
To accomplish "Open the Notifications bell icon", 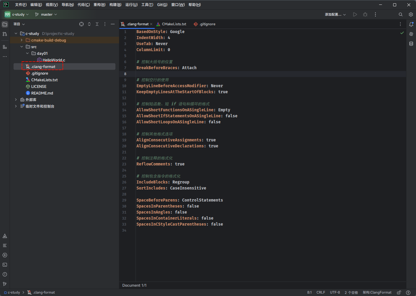I will 411,24.
